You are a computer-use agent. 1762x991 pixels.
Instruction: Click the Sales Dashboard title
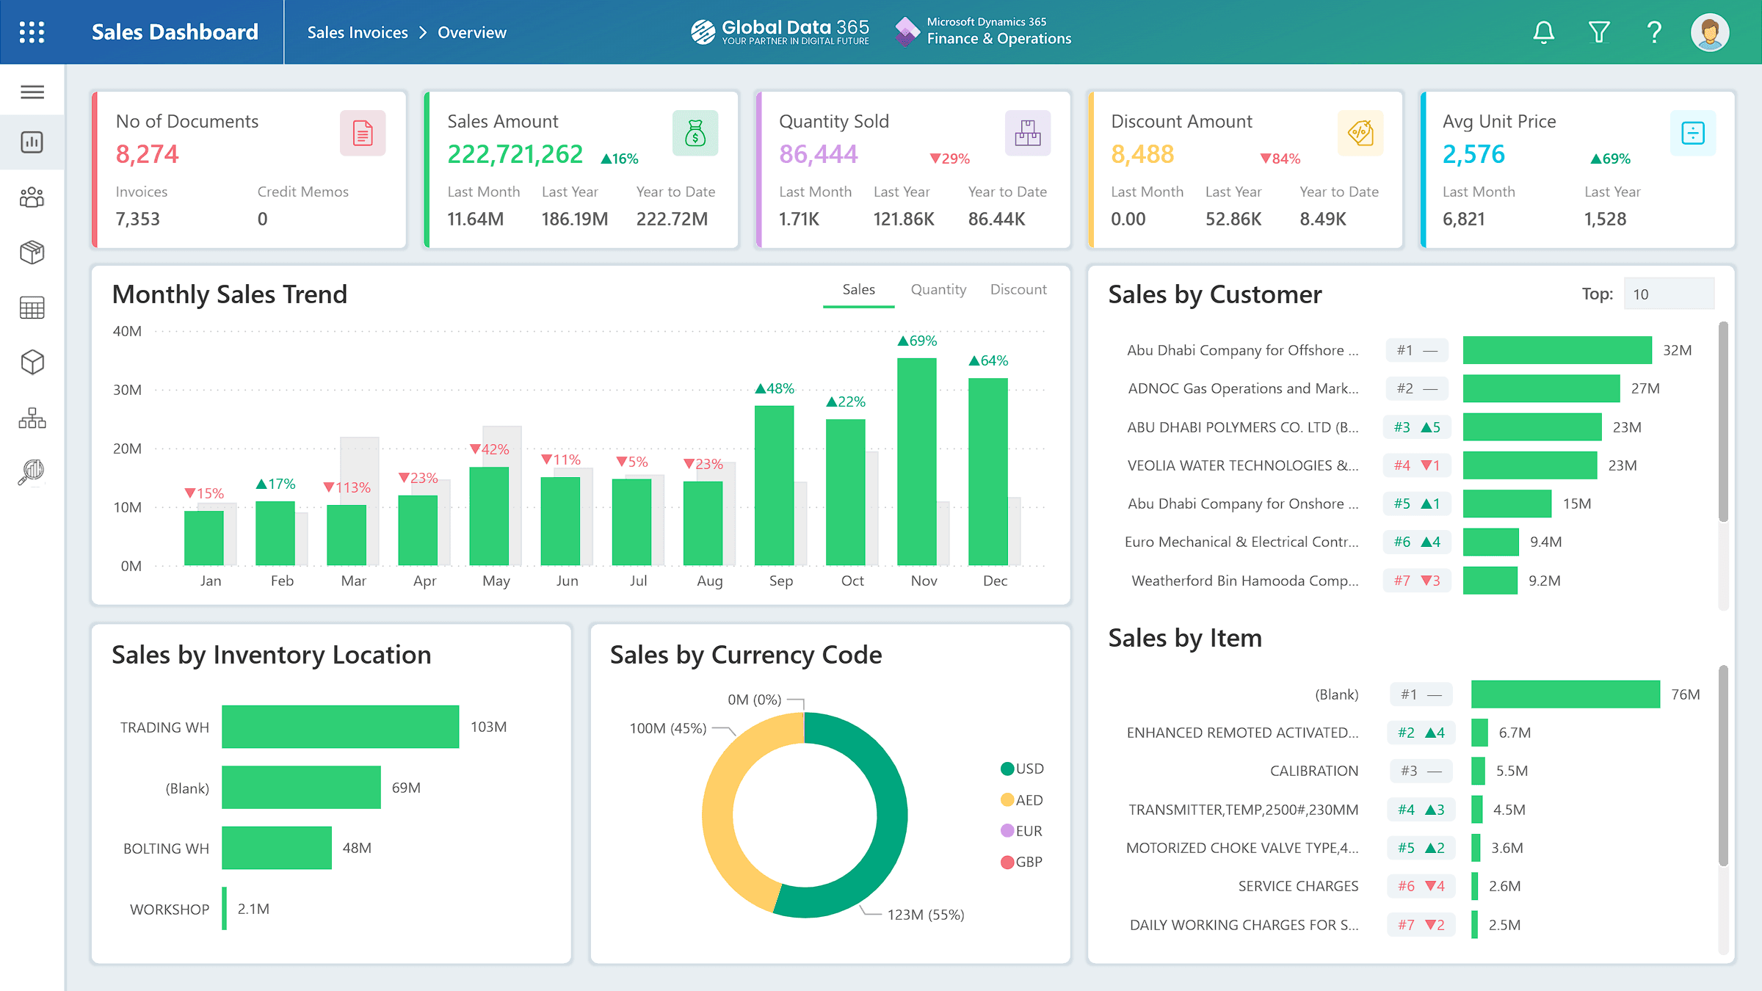[x=175, y=32]
